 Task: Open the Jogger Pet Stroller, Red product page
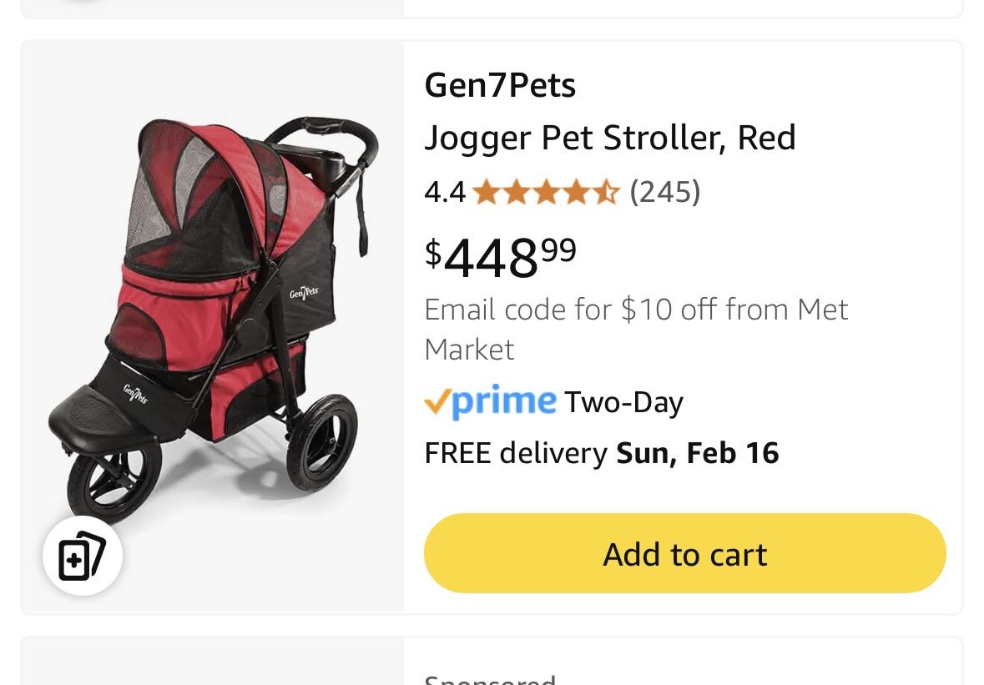(610, 137)
